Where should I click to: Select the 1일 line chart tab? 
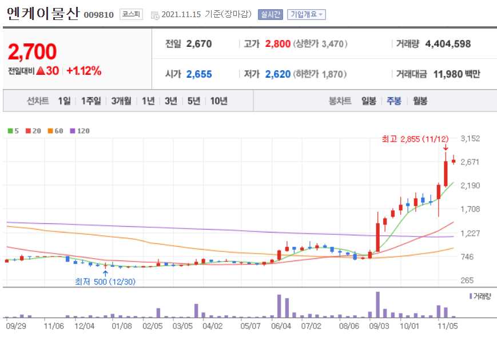(x=65, y=101)
